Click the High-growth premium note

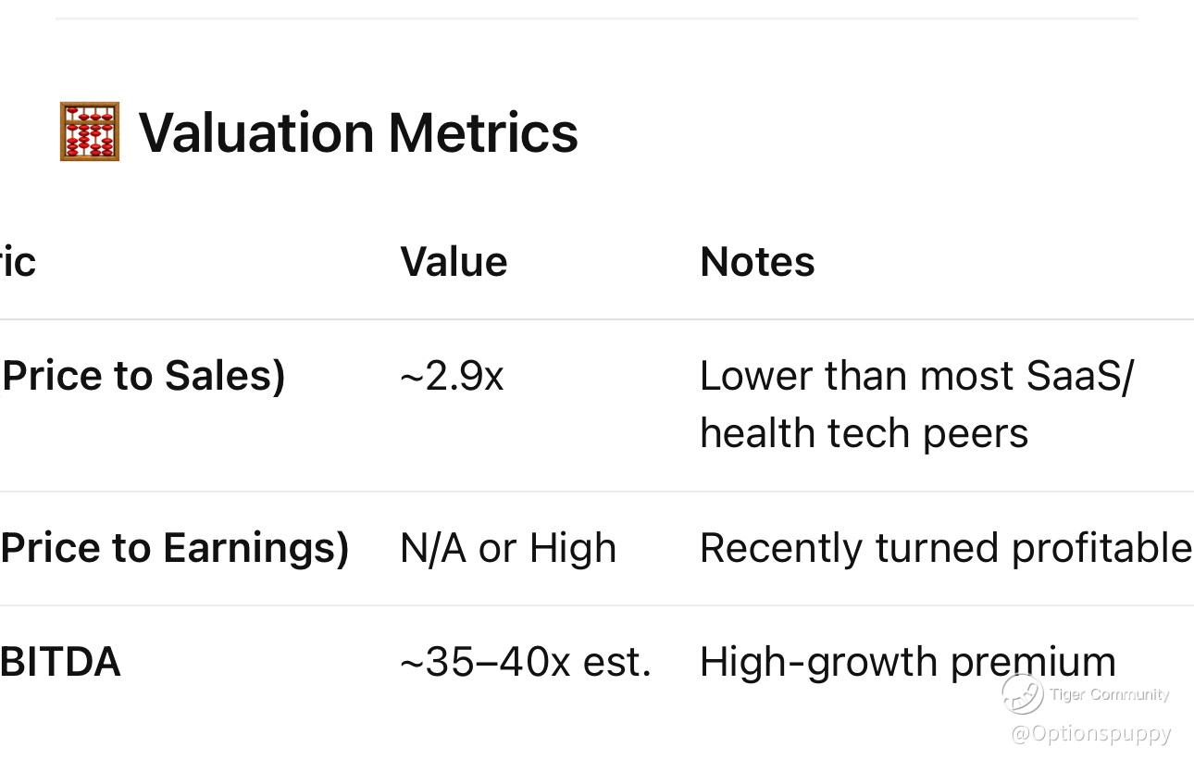907,662
